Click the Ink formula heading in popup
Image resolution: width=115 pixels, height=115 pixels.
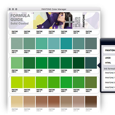109,69
